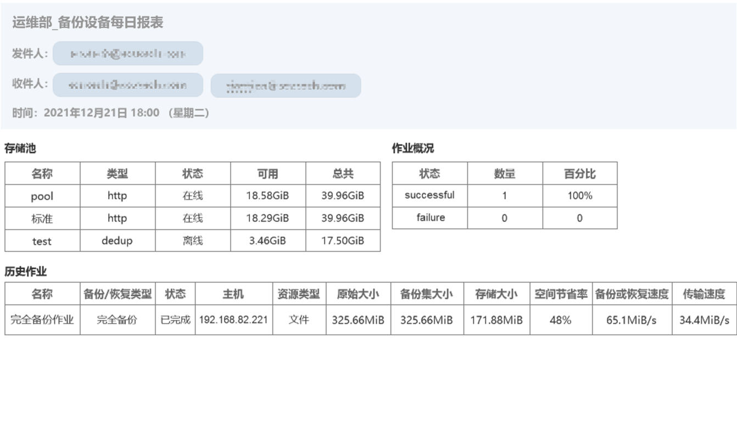Select the 标准 storage pool name cell
This screenshot has height=434, width=737.
[x=42, y=218]
